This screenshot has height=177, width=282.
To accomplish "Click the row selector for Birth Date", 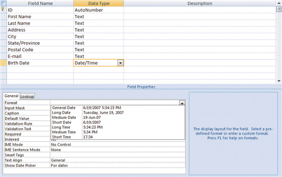I will pos(3,63).
